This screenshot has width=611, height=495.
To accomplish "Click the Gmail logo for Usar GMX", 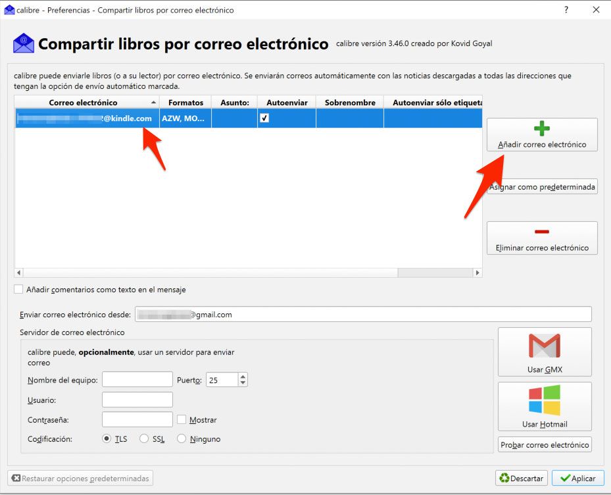I will 545,346.
